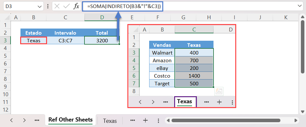
Task: Open the Name Box dropdown arrow
Action: point(40,6)
